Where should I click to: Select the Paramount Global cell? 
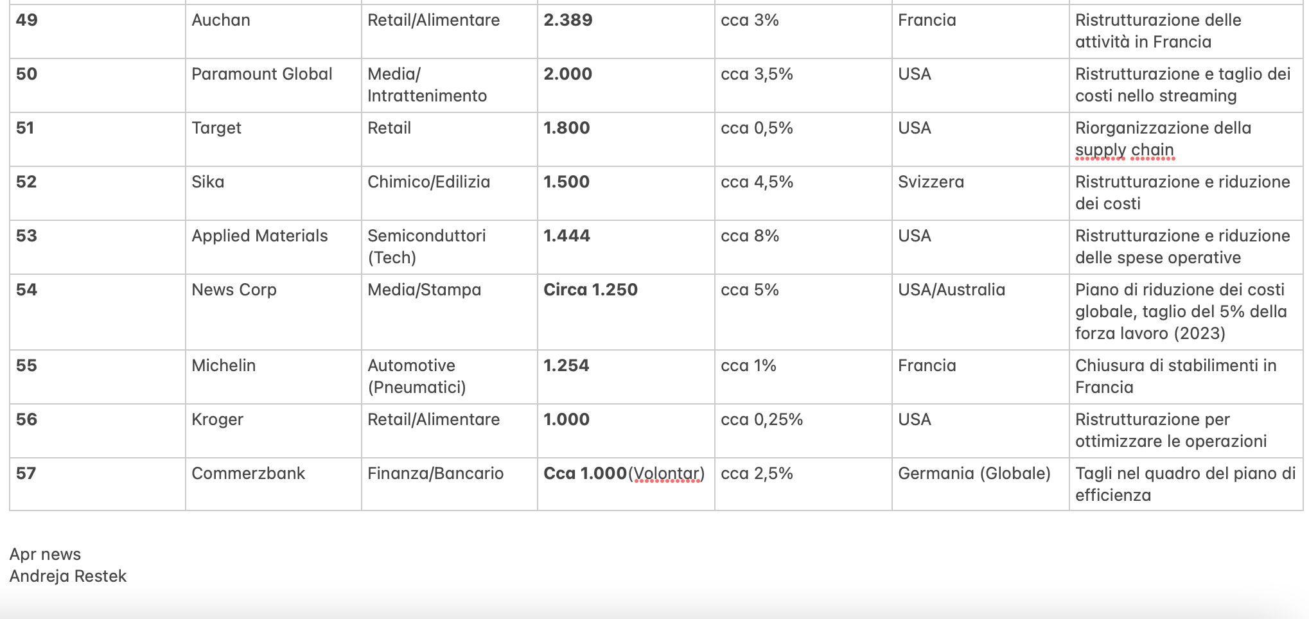pyautogui.click(x=262, y=74)
